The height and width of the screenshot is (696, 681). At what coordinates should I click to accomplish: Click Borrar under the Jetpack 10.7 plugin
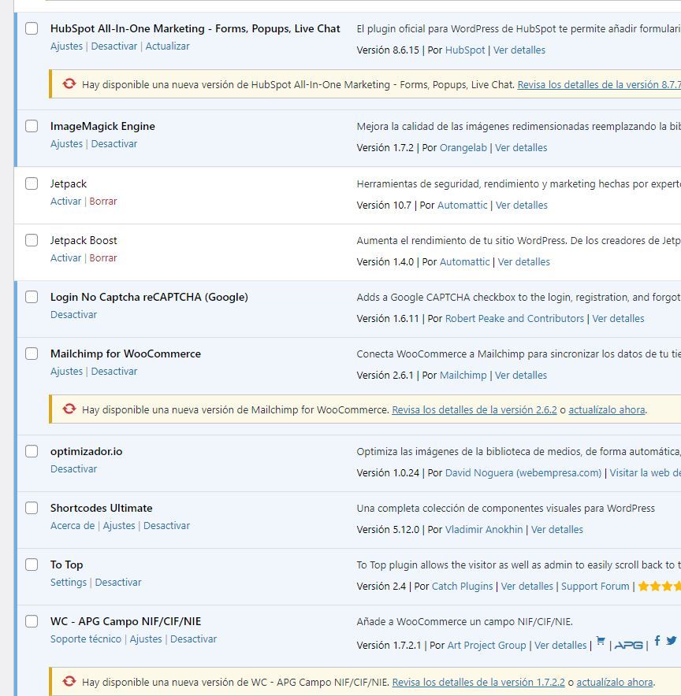point(103,201)
